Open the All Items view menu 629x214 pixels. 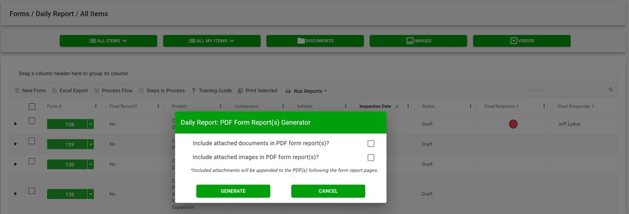[x=108, y=41]
